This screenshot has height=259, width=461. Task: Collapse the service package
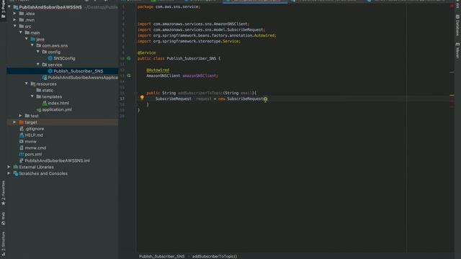(38, 65)
